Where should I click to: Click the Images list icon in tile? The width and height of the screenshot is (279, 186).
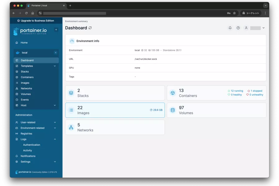[x=71, y=110]
